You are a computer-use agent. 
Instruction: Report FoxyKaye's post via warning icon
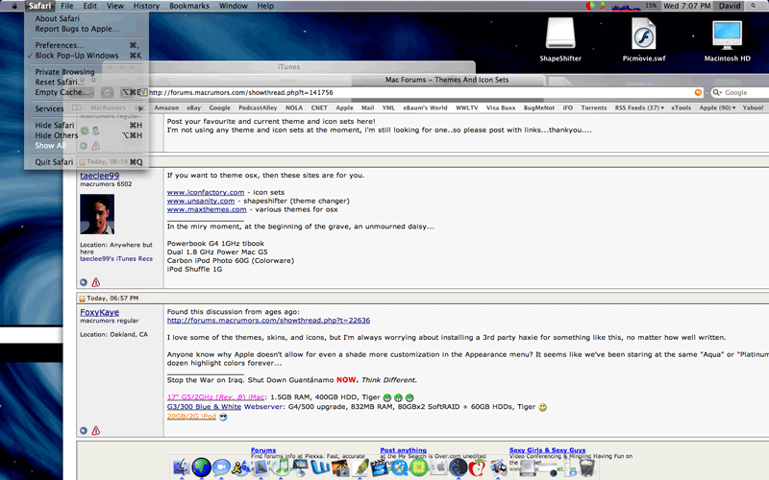pyautogui.click(x=95, y=430)
